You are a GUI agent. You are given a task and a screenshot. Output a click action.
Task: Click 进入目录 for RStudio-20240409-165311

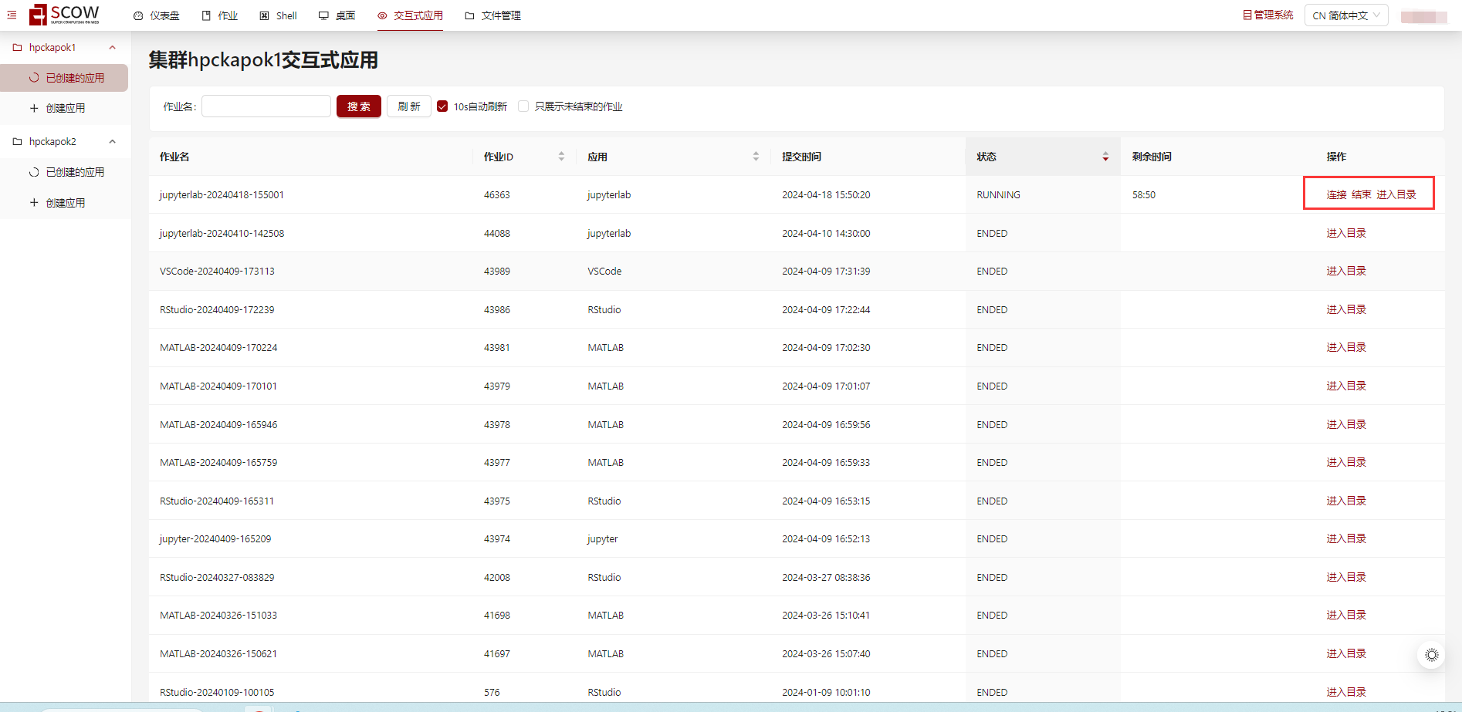pyautogui.click(x=1346, y=501)
